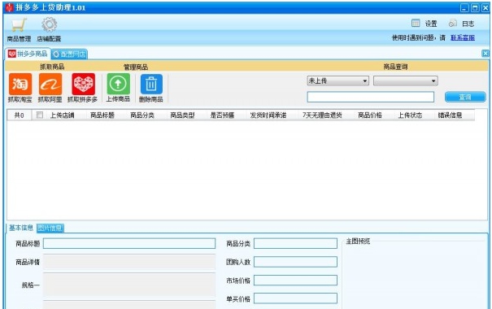Open the 未上传 status dropdown
Viewport: 492px width, 309px height.
click(338, 81)
